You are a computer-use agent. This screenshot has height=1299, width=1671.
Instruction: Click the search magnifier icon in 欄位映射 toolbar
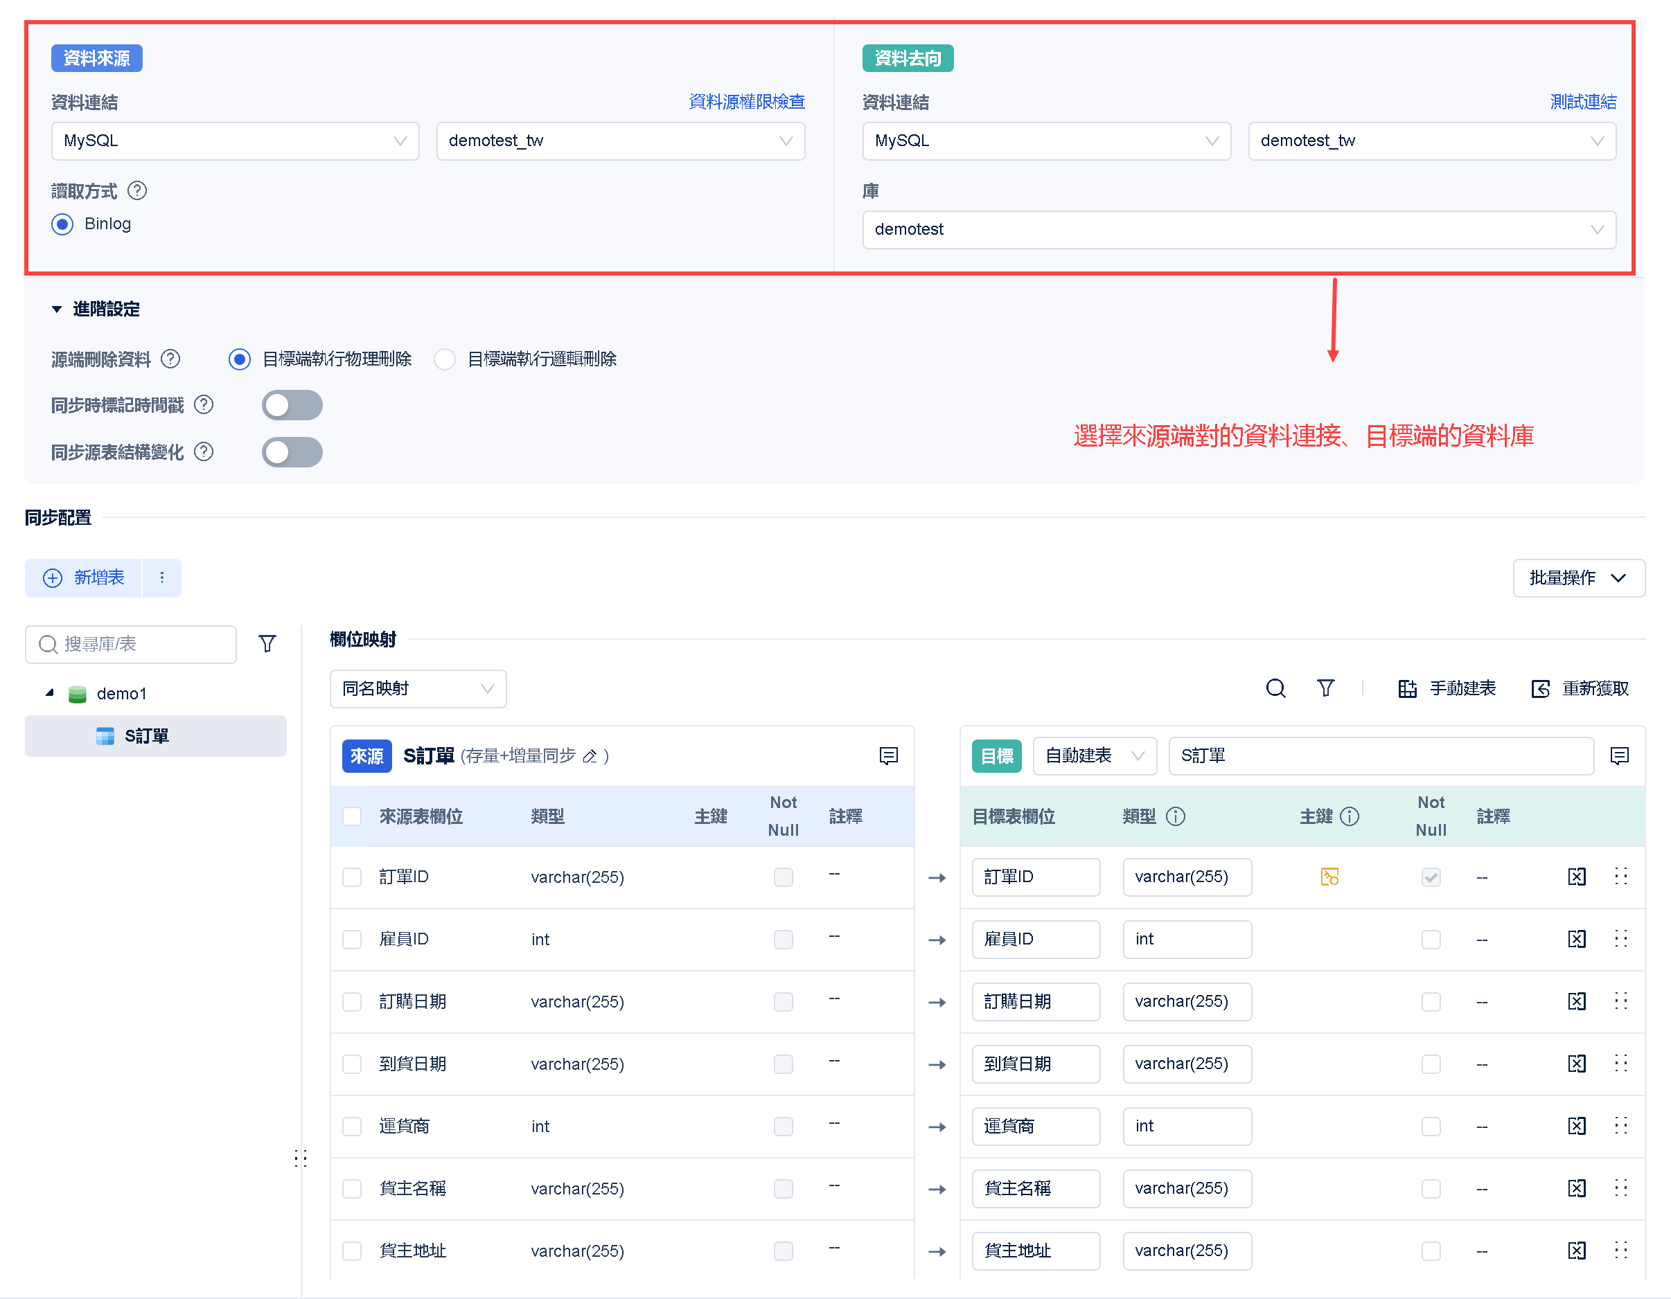click(x=1275, y=688)
